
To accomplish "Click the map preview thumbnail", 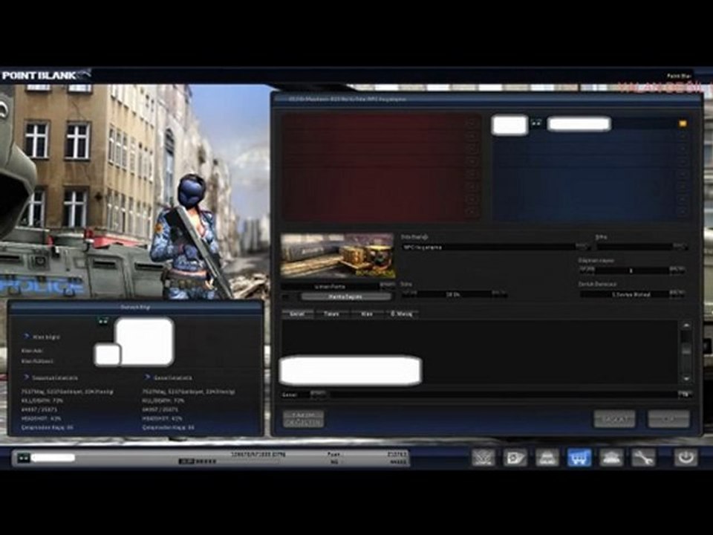I will 337,256.
